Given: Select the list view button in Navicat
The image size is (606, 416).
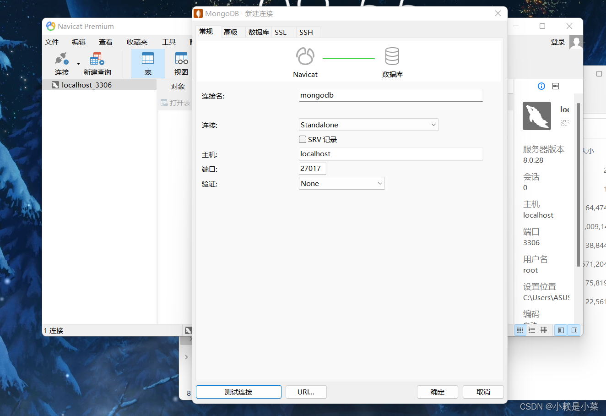Looking at the screenshot, I should [532, 330].
